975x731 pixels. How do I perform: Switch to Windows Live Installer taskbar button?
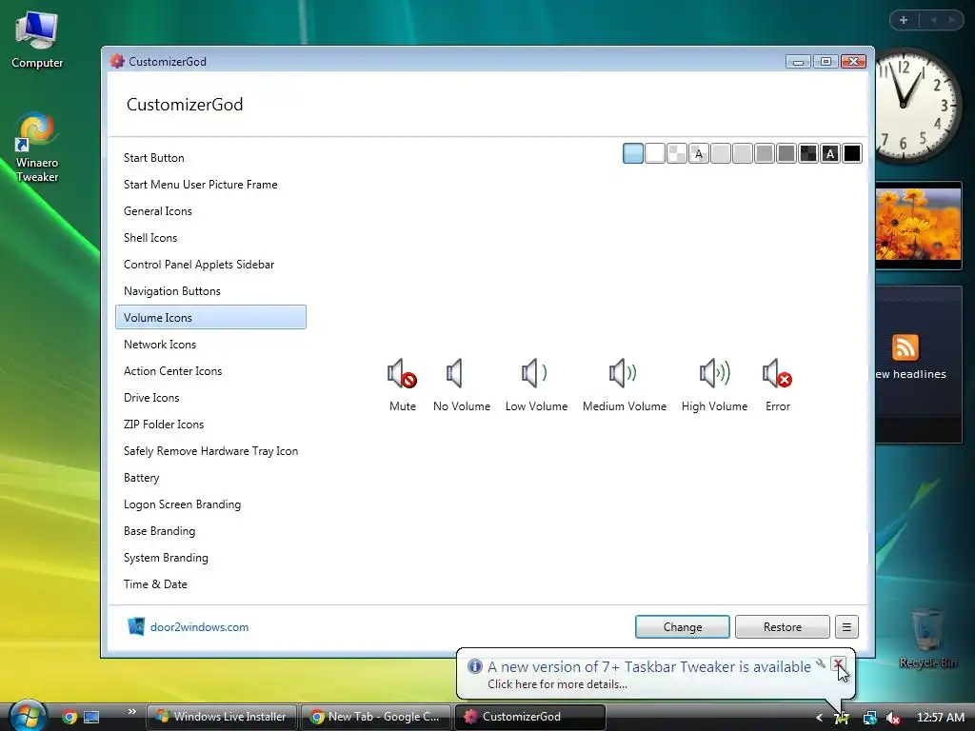click(221, 717)
